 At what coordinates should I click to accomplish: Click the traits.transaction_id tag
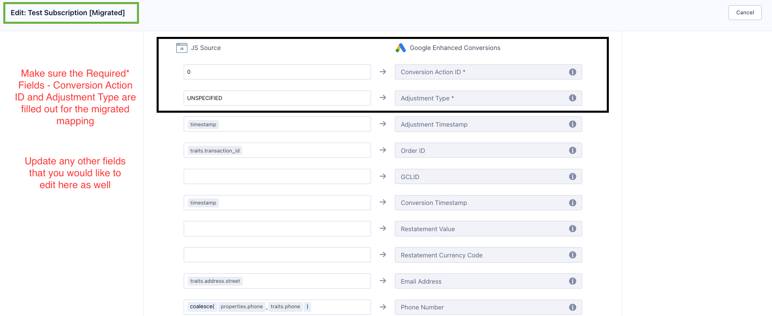click(215, 151)
